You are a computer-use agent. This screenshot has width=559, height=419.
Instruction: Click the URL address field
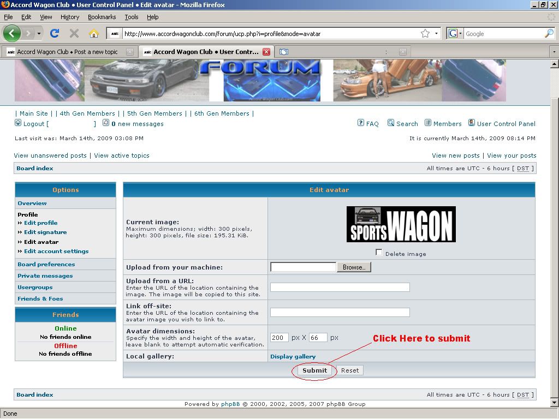tap(271, 34)
